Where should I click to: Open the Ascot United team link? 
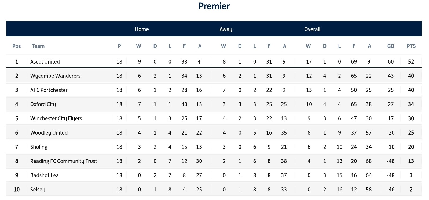(45, 62)
